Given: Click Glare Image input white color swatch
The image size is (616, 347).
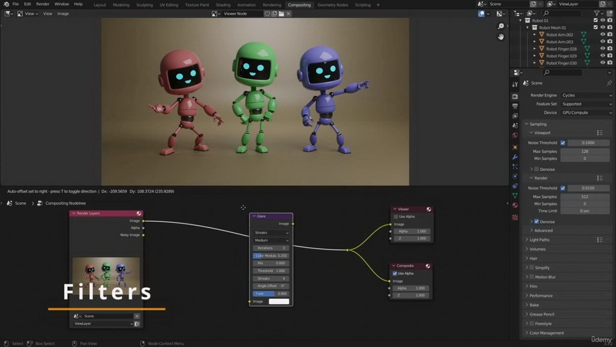Looking at the screenshot, I should (279, 301).
